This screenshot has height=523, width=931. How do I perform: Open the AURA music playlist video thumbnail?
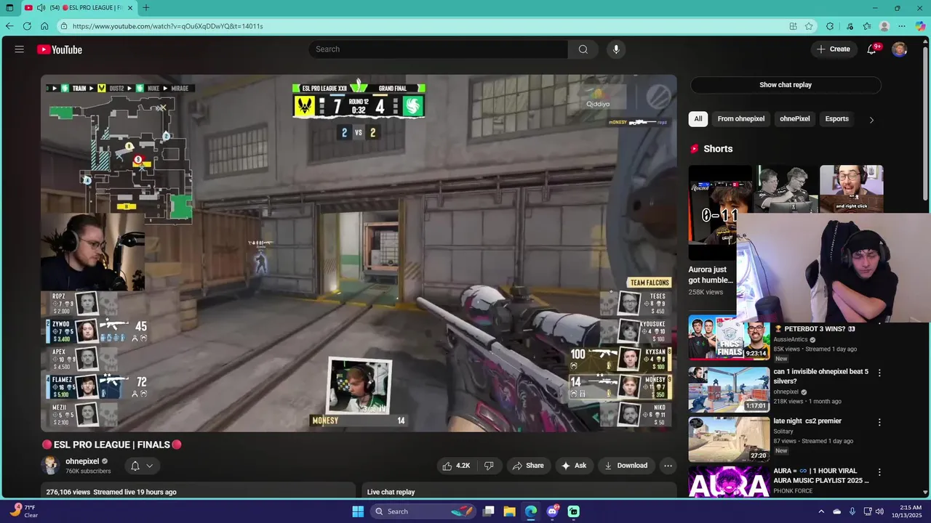tap(729, 482)
